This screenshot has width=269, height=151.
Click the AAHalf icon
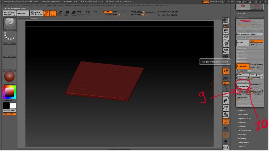[x=226, y=51]
